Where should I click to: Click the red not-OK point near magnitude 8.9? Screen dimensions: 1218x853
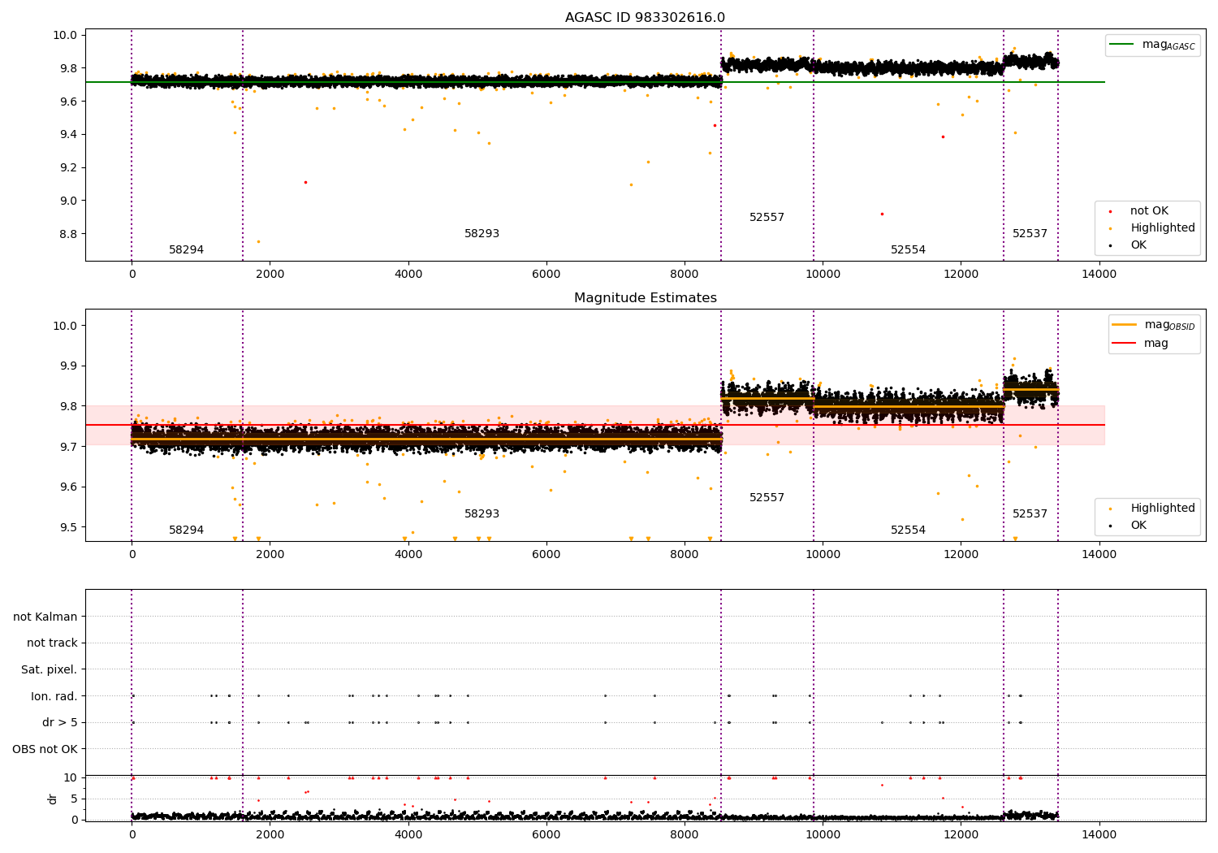882,214
